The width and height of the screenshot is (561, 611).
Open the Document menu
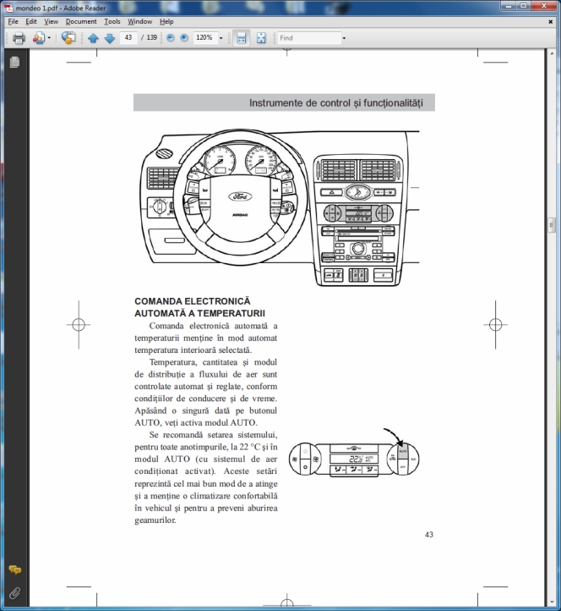[x=81, y=21]
